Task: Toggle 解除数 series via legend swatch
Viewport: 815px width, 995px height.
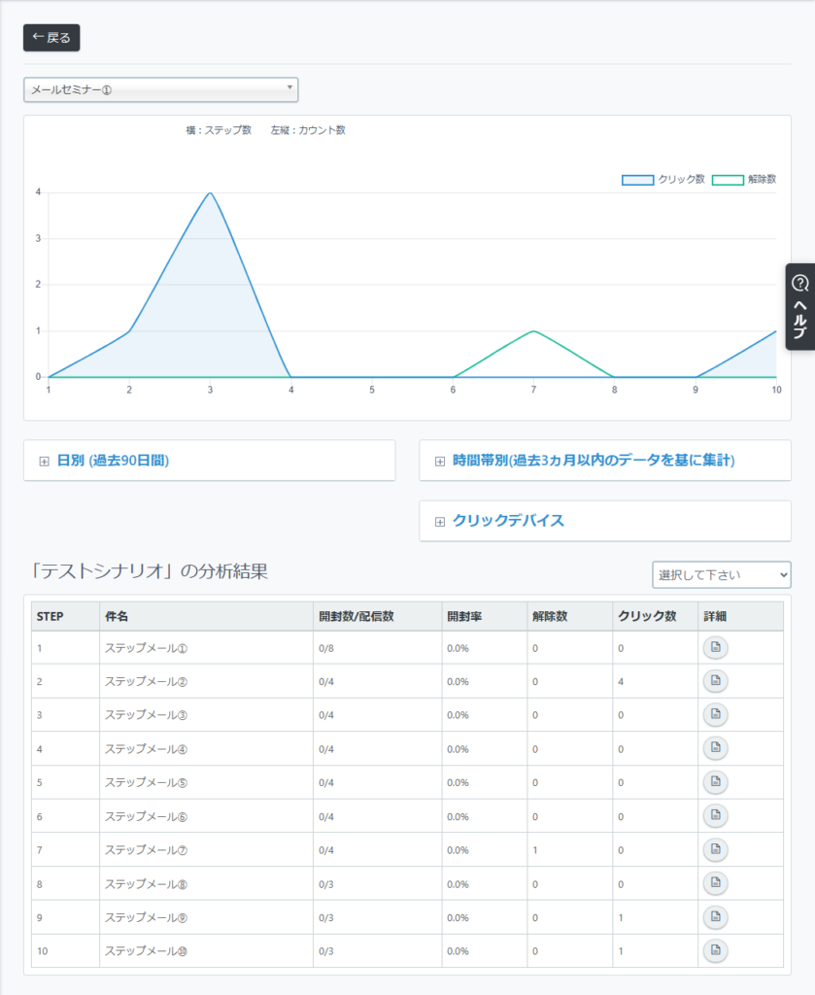Action: [x=728, y=180]
